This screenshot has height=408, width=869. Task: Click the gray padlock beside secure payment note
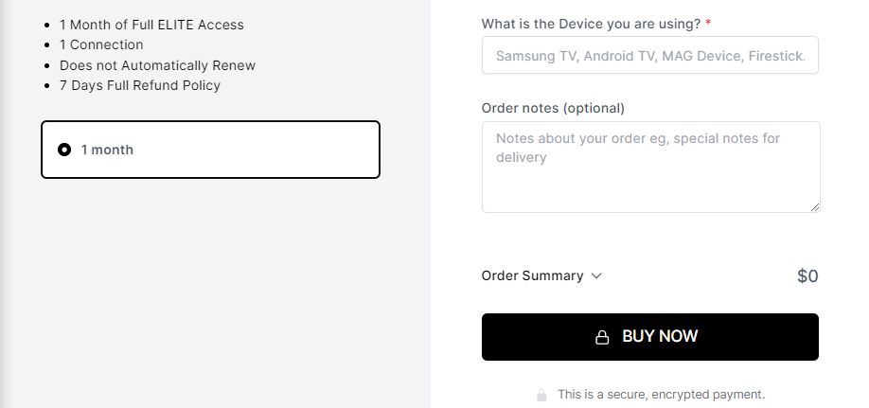pyautogui.click(x=541, y=395)
